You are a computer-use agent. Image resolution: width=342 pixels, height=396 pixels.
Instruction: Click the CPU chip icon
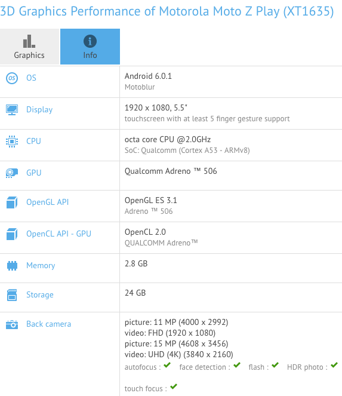12,142
